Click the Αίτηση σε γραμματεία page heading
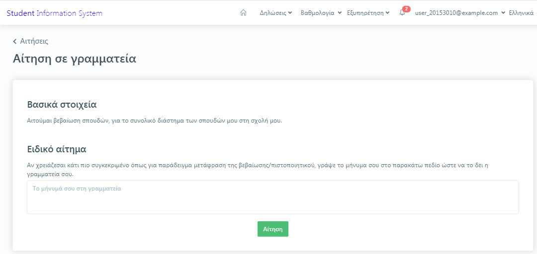The image size is (537, 254). click(75, 59)
